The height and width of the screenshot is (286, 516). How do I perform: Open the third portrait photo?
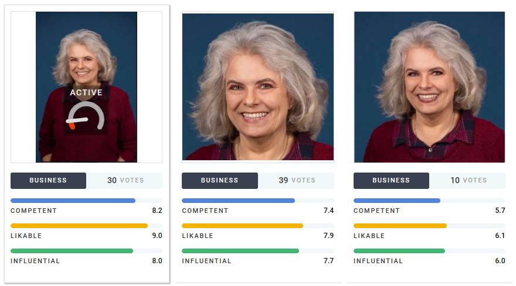pos(429,87)
